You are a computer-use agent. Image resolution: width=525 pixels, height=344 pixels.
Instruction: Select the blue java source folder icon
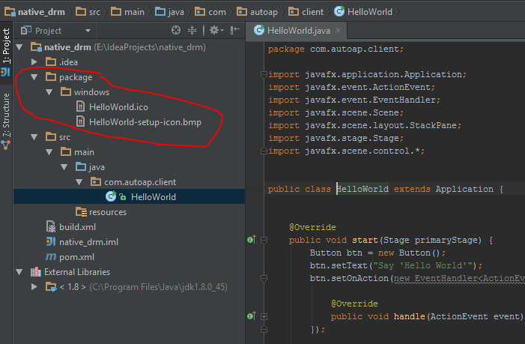tap(81, 166)
